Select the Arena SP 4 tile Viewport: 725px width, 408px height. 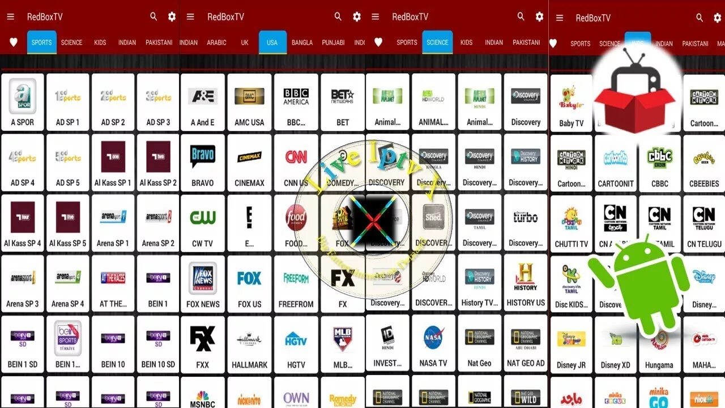[x=68, y=284]
